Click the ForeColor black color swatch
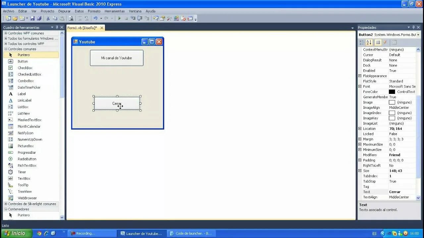 pyautogui.click(x=392, y=92)
